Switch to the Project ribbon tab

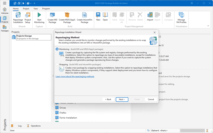click(x=26, y=9)
